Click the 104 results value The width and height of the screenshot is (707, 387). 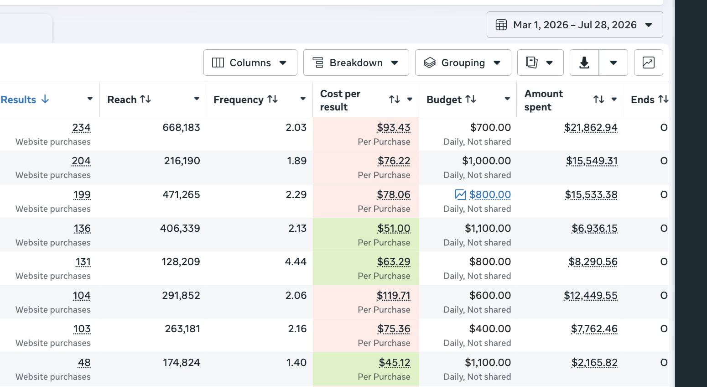point(82,296)
